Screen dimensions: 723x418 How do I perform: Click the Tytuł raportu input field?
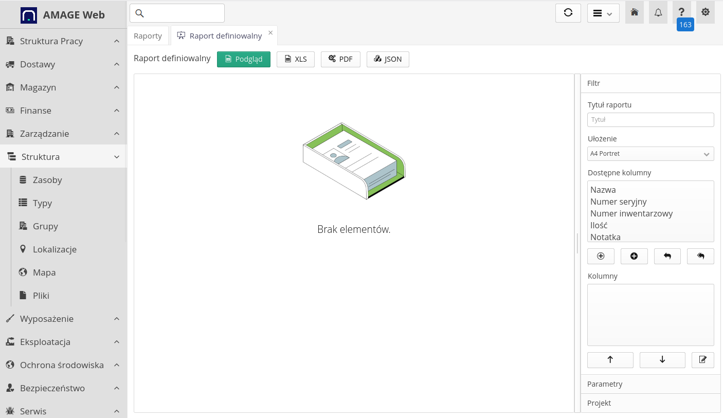[x=650, y=120]
